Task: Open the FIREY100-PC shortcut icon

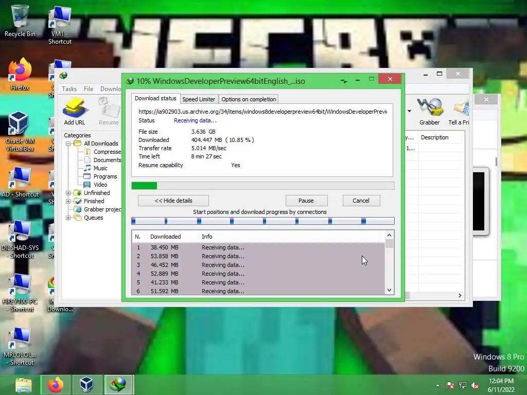Action: point(20,293)
